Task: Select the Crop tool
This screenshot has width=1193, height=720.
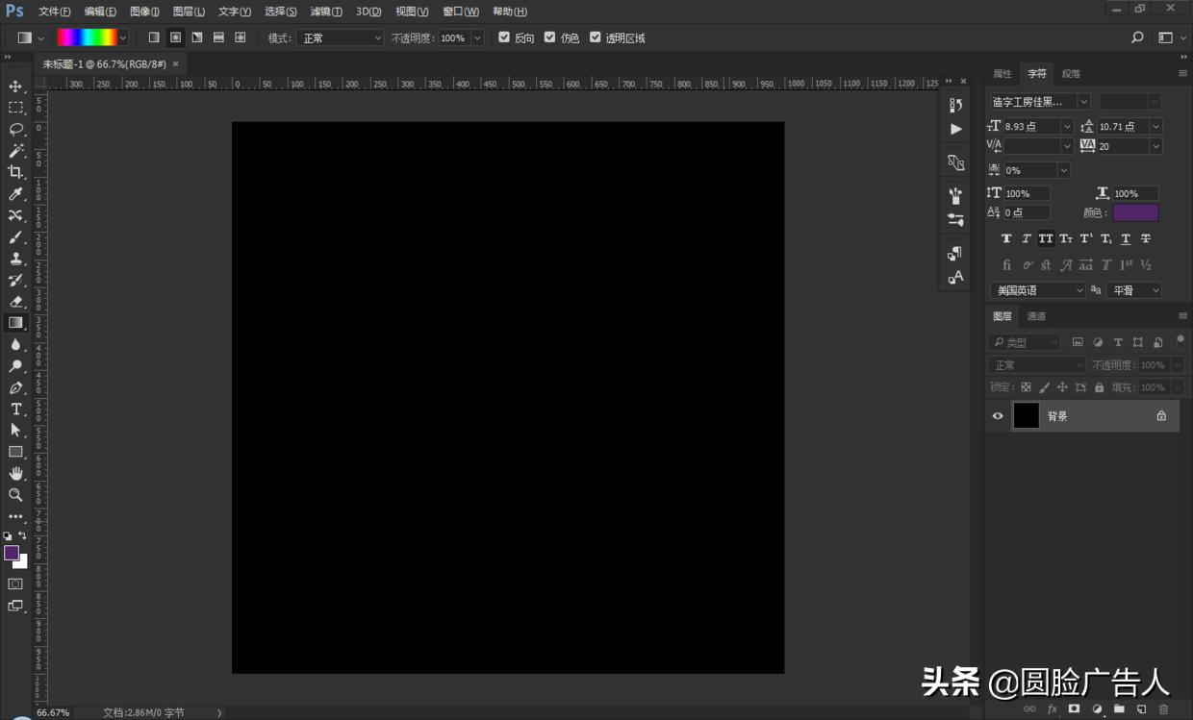Action: tap(15, 172)
